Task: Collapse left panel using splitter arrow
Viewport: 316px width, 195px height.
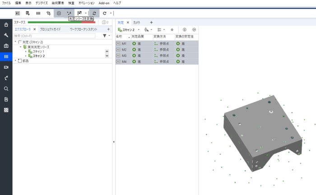Action: [x=114, y=142]
